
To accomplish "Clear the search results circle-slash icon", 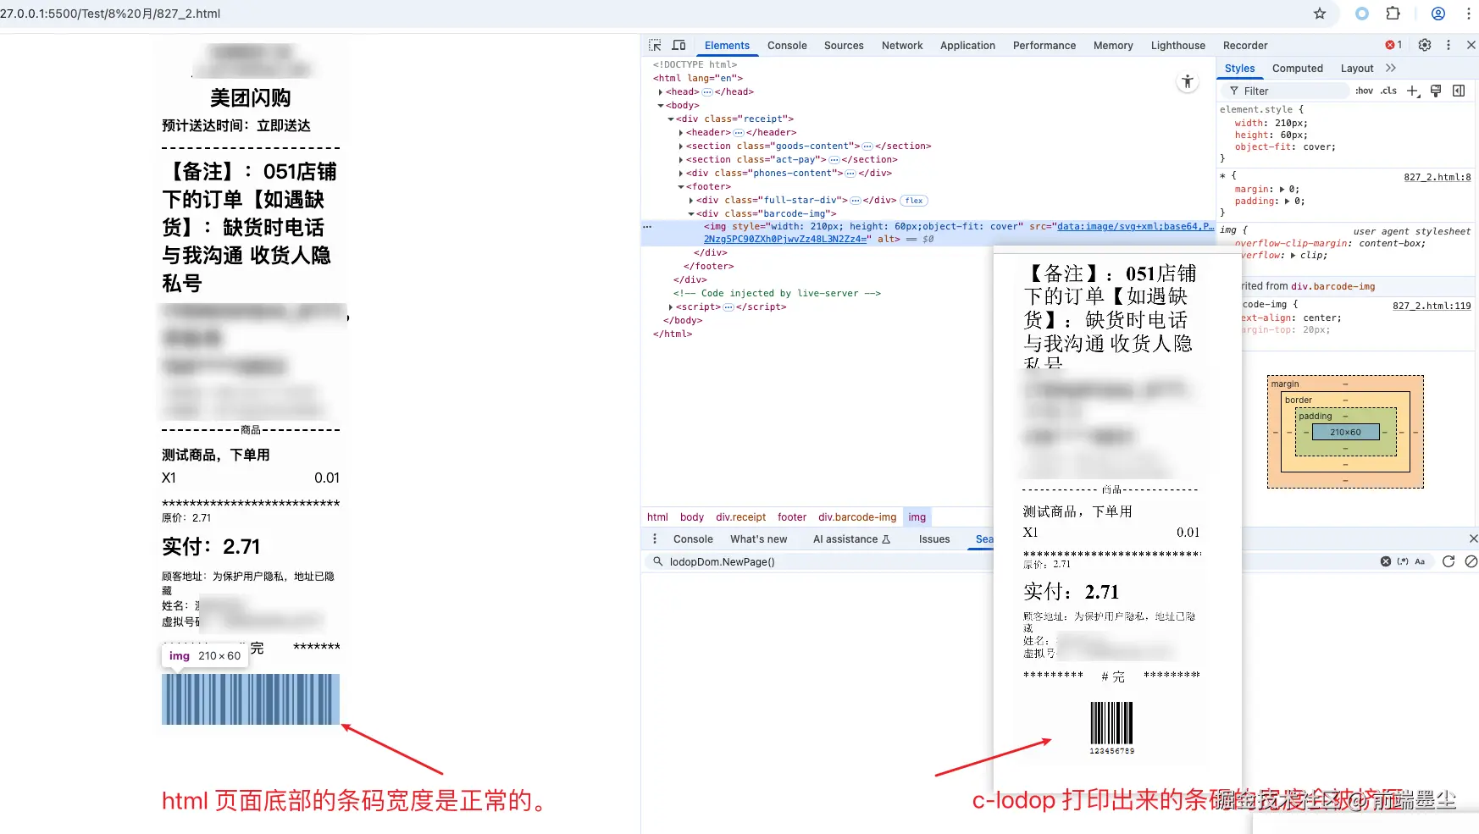I will [1471, 561].
